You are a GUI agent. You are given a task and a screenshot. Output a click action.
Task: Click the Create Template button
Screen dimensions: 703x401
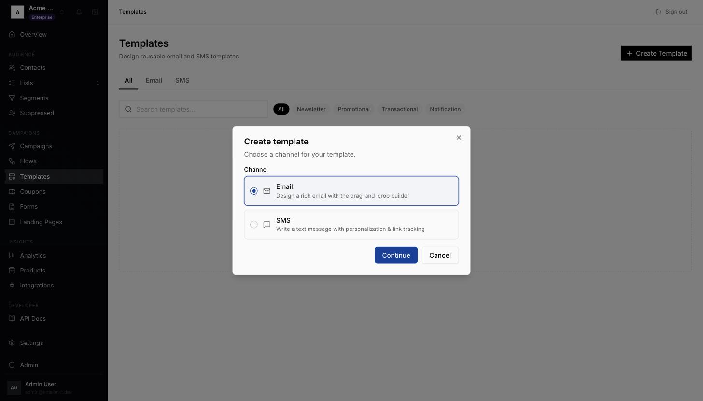pyautogui.click(x=656, y=53)
